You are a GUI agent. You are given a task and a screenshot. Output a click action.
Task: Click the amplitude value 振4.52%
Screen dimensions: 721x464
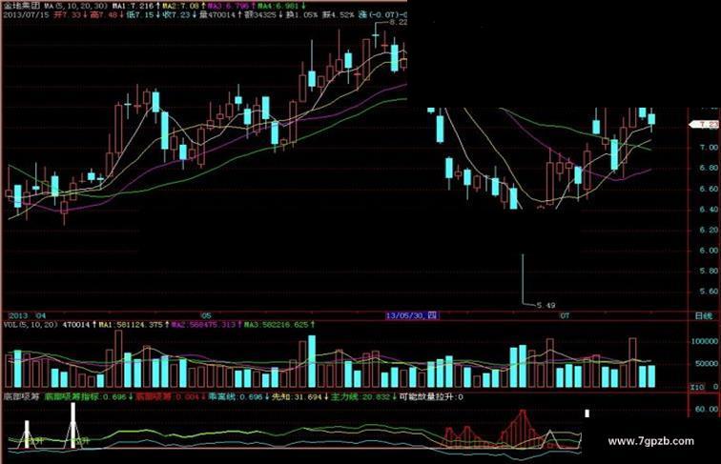point(338,15)
